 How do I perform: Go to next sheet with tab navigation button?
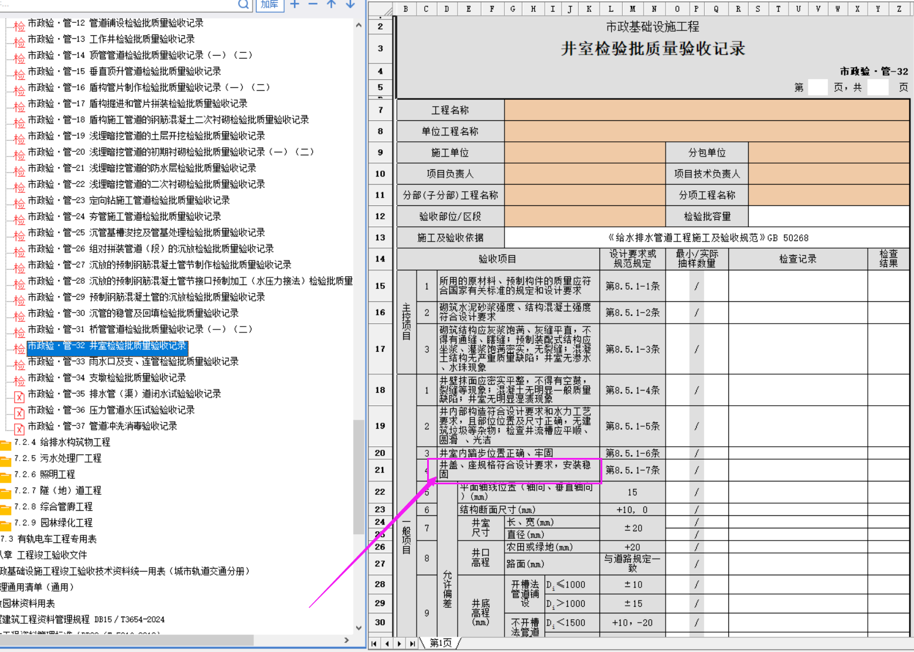[400, 644]
